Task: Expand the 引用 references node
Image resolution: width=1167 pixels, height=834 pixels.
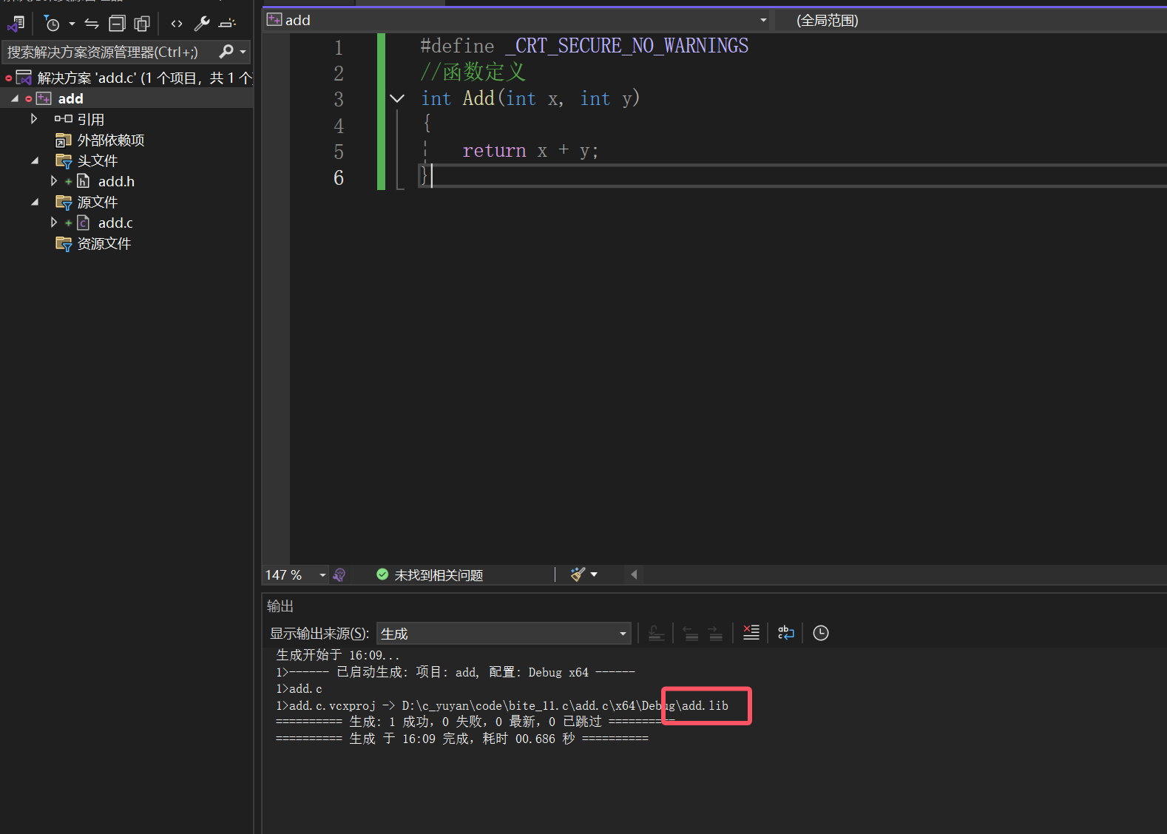Action: 34,119
